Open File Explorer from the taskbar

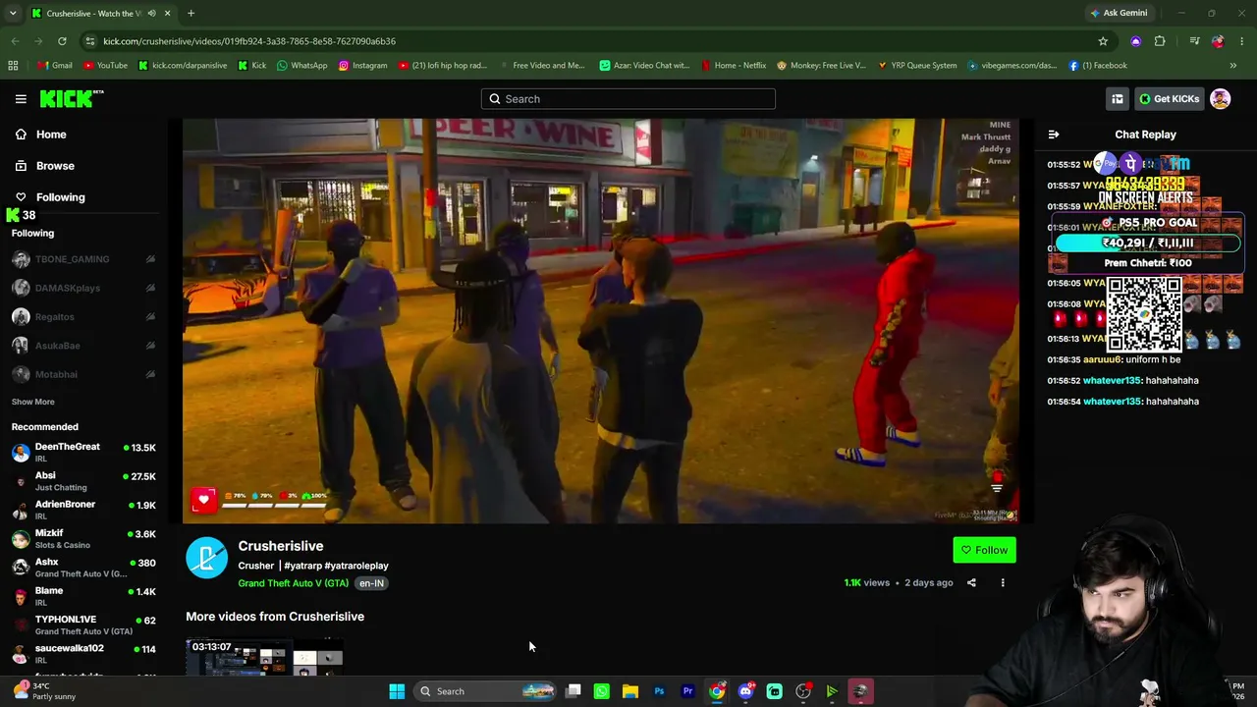pyautogui.click(x=630, y=691)
